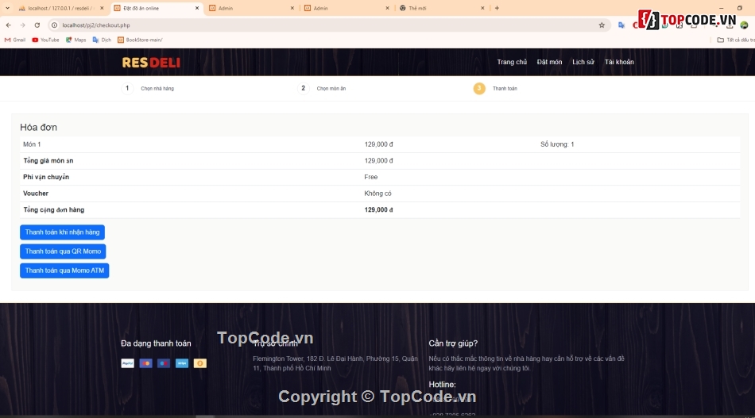Click the Cần trợ giúp? heading
The width and height of the screenshot is (755, 418).
453,343
